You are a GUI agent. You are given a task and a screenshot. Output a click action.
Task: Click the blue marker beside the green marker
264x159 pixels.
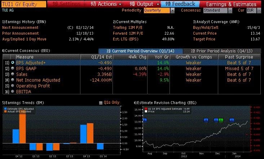(x=216, y=120)
